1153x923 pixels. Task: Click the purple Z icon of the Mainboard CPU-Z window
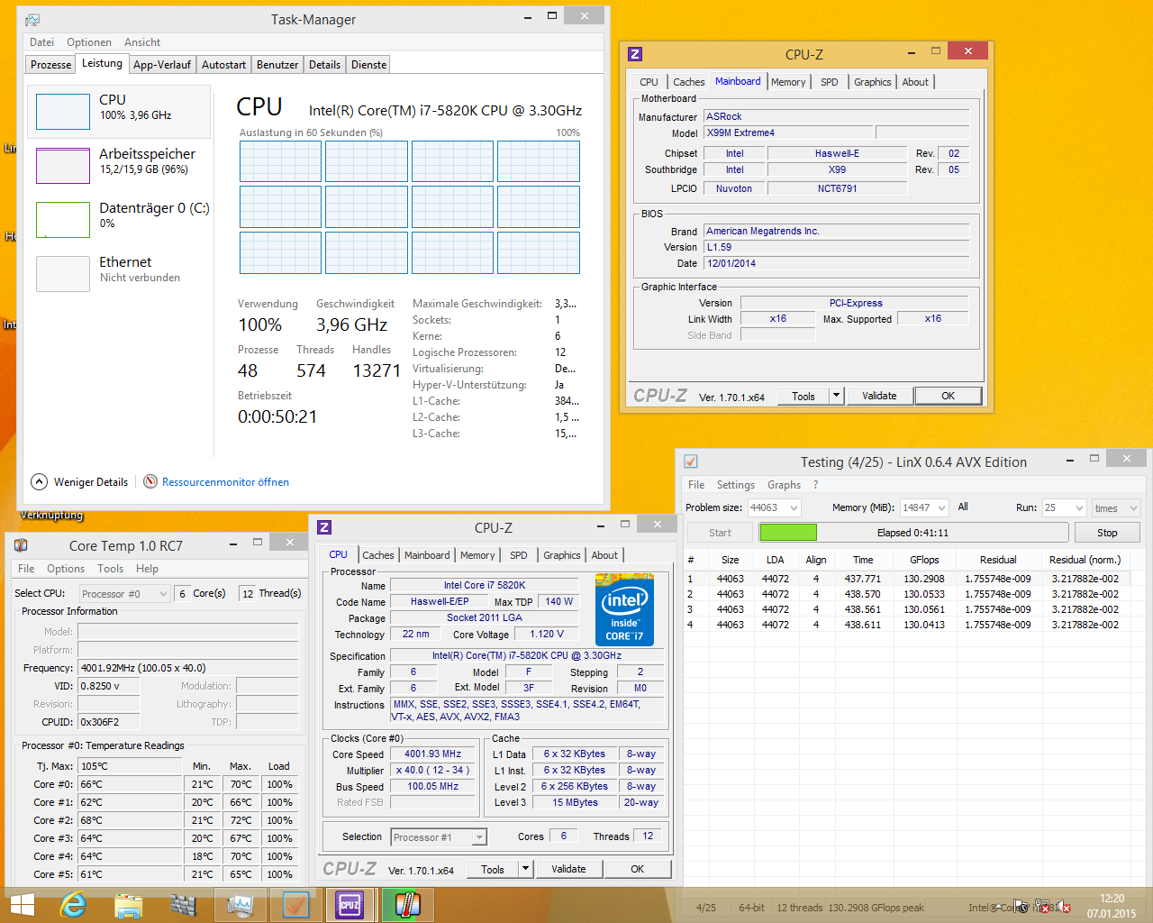point(635,54)
